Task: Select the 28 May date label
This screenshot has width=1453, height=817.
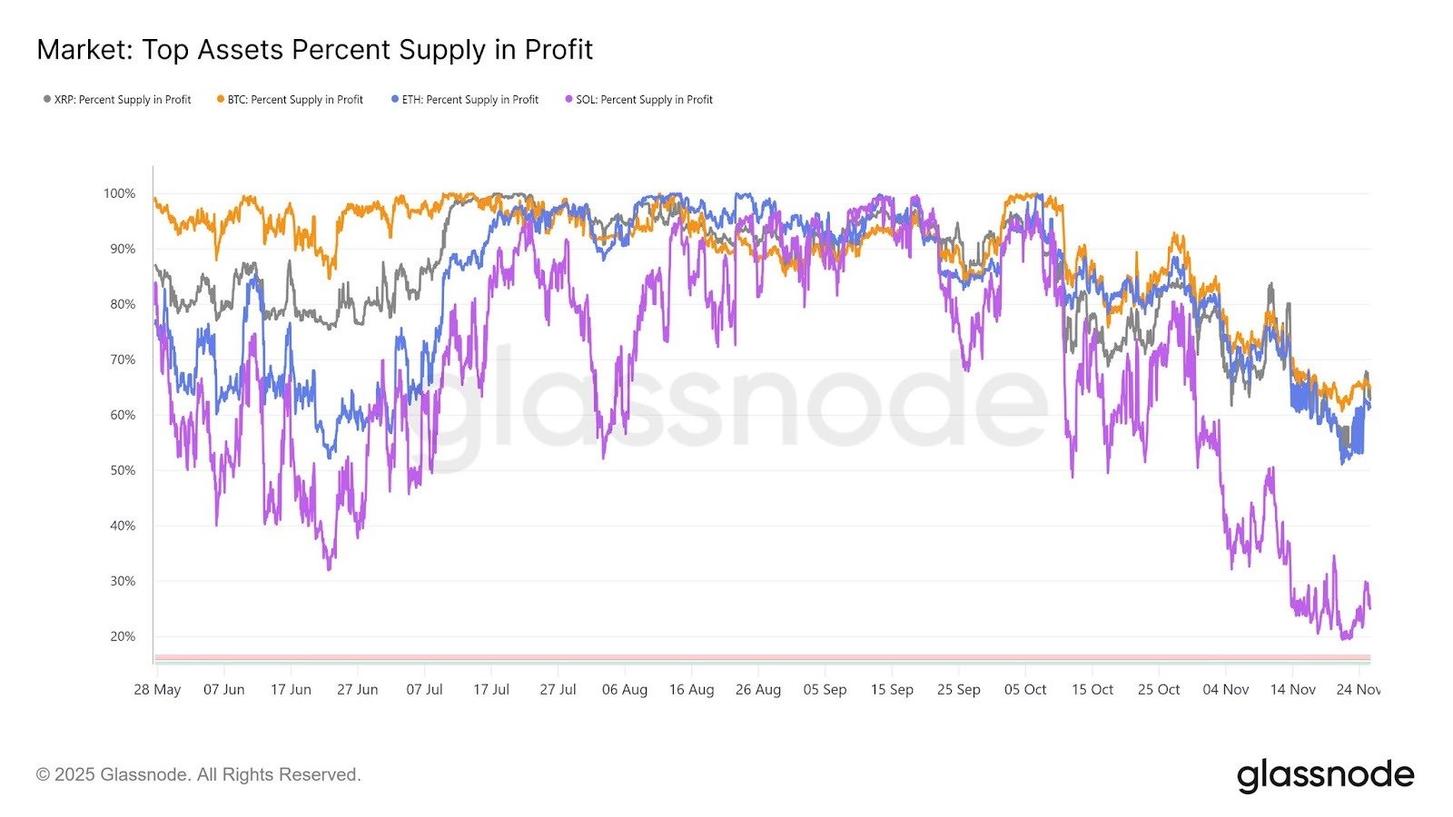Action: coord(157,690)
